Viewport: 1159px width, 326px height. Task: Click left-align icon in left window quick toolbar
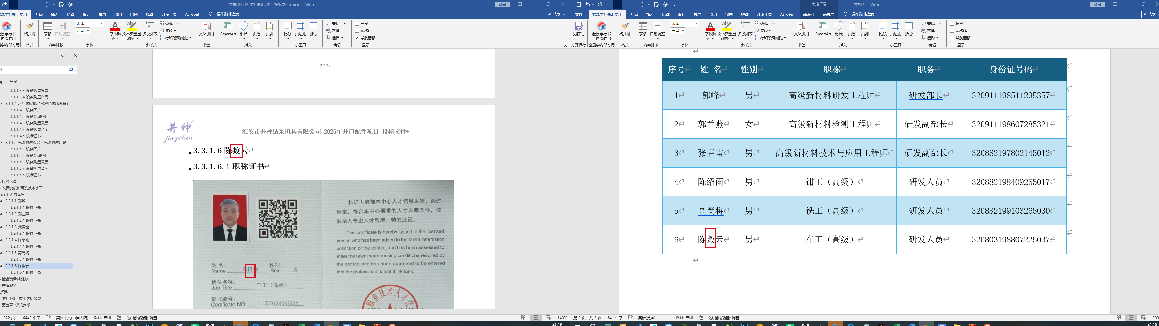[14, 5]
